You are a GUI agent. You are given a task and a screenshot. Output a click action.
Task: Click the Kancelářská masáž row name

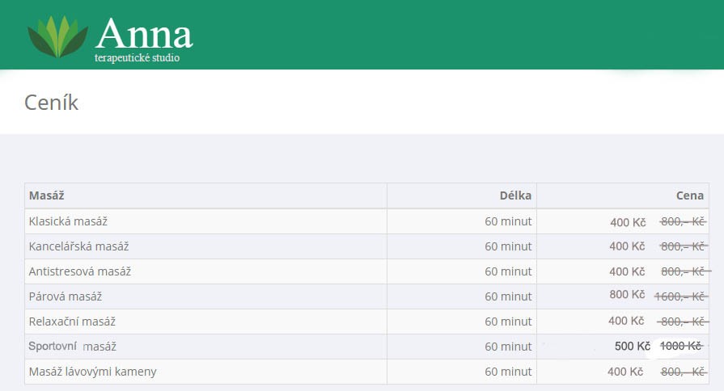[x=78, y=246]
